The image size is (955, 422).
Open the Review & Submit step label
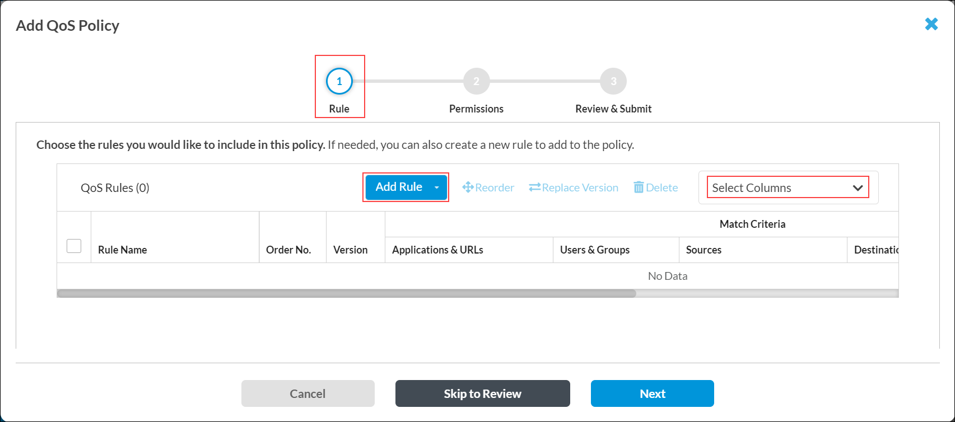(613, 109)
